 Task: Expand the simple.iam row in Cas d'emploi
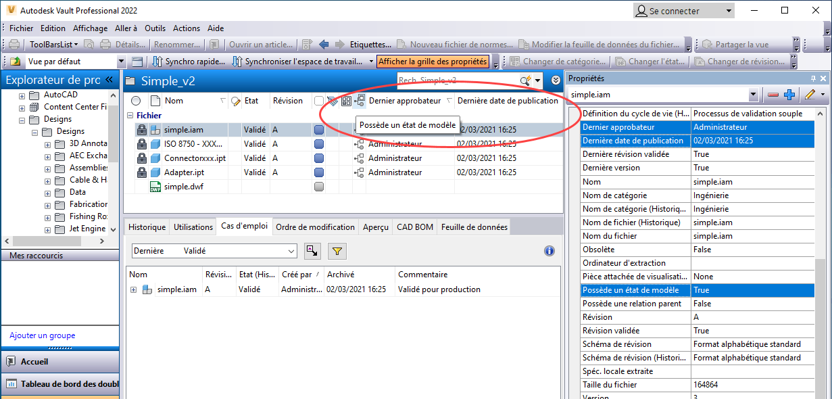(133, 289)
